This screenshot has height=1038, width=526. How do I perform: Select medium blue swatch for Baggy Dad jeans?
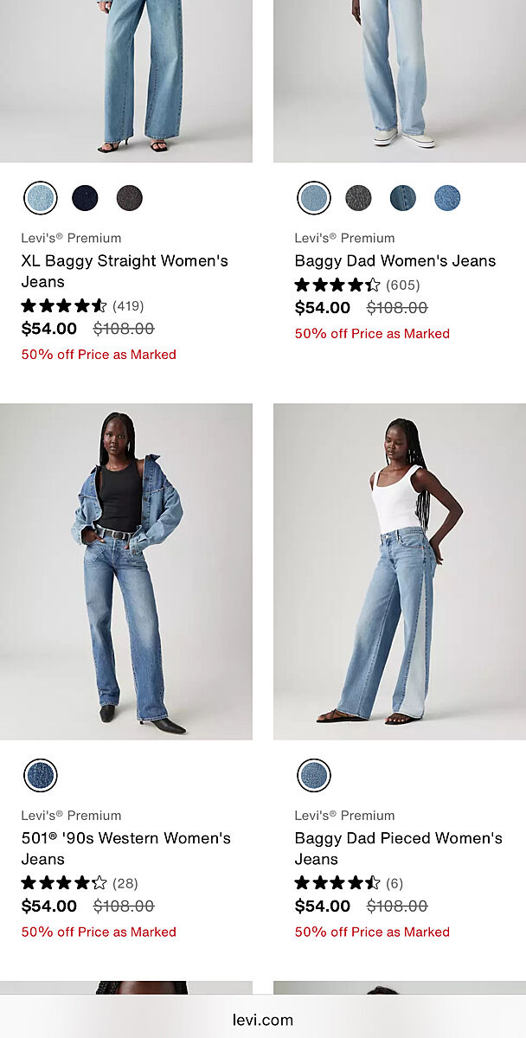tap(447, 198)
